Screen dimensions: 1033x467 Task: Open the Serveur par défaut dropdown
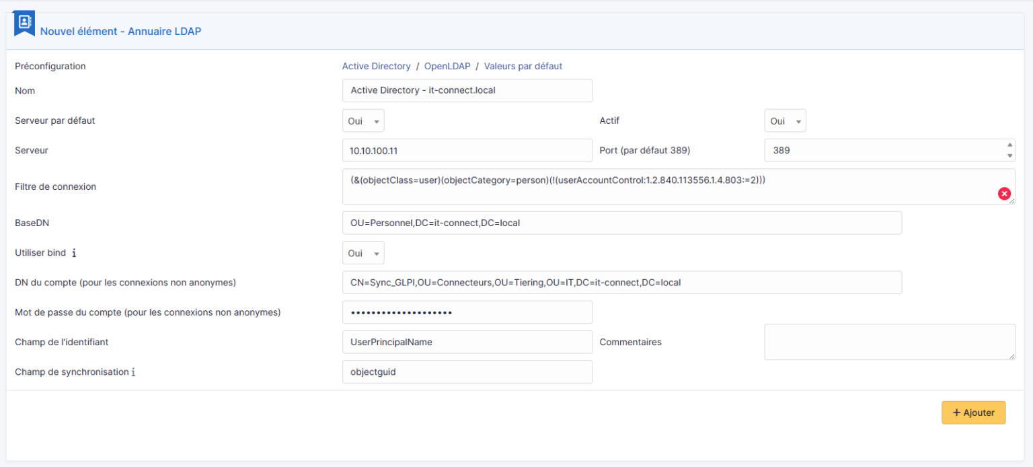[363, 120]
